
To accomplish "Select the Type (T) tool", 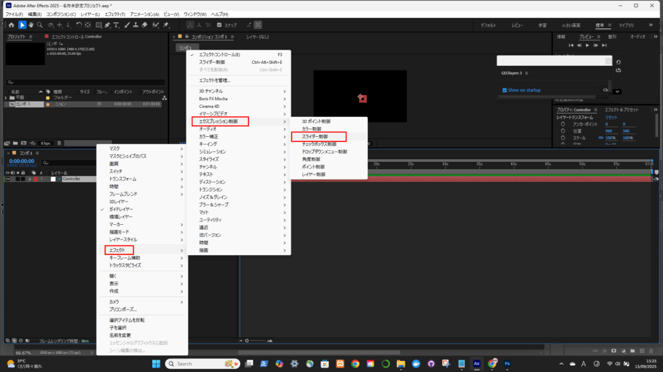I will (x=116, y=25).
